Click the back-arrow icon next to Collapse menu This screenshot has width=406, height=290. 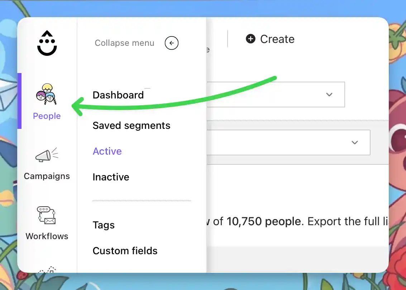point(171,43)
